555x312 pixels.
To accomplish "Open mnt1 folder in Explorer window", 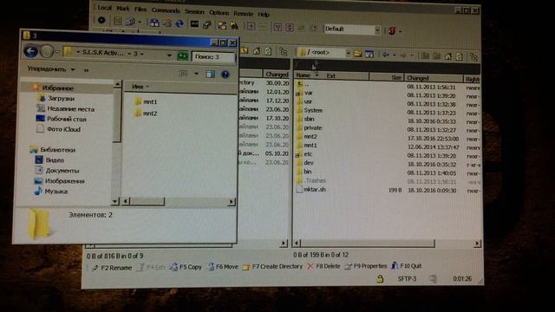I will 146,101.
